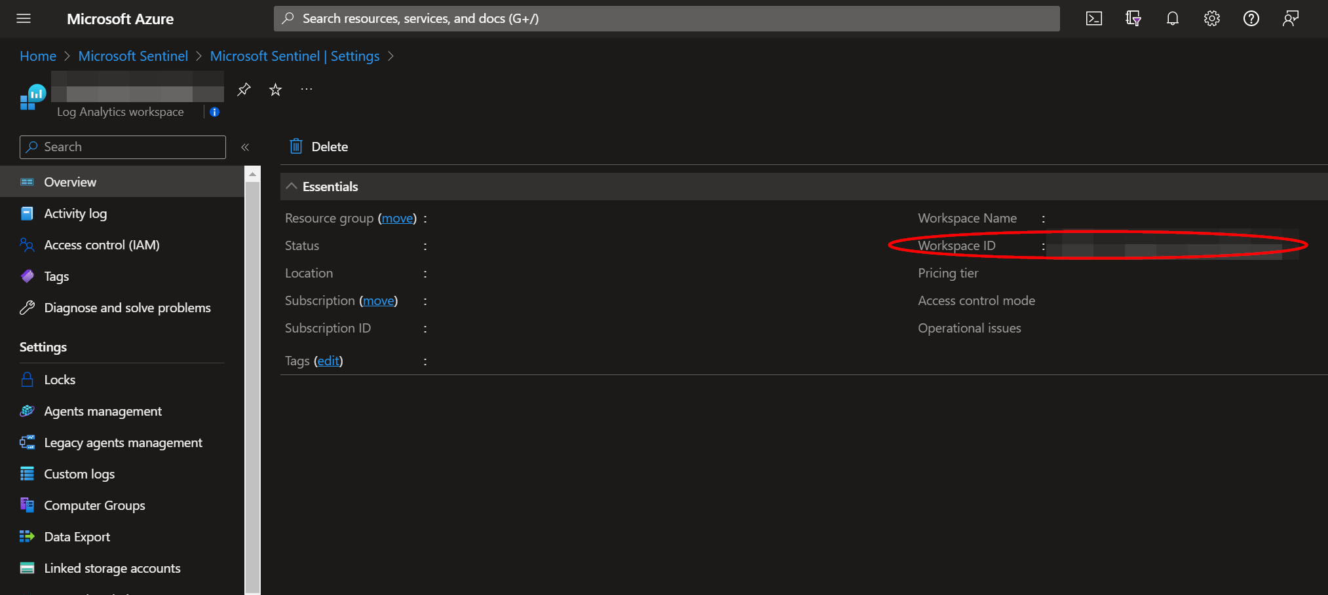Click the Microsoft Azure title
The width and height of the screenshot is (1328, 595).
[120, 19]
